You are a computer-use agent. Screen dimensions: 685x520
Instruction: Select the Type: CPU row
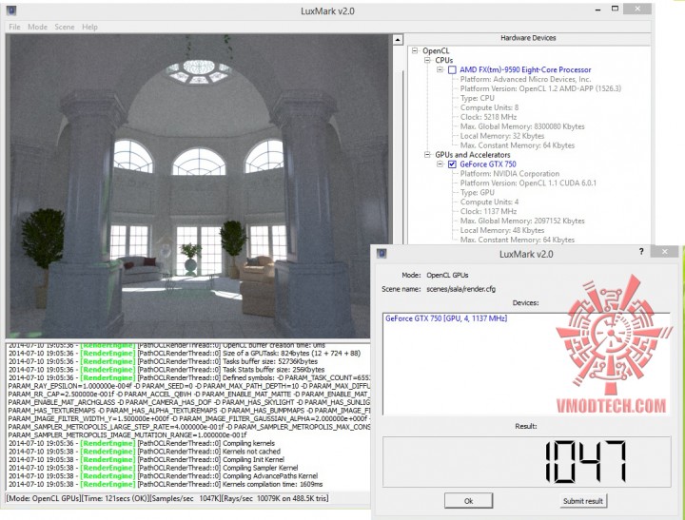click(477, 98)
